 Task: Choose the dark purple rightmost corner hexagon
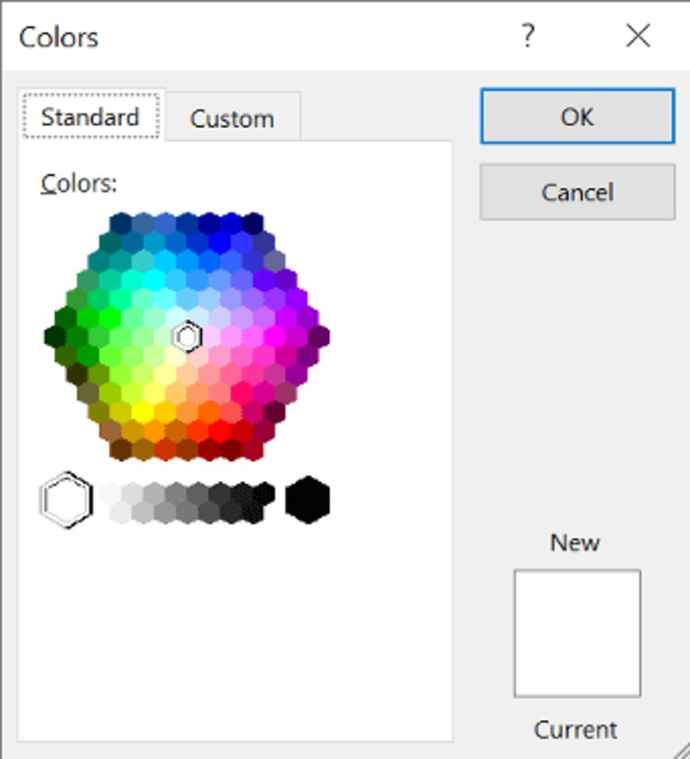point(318,336)
